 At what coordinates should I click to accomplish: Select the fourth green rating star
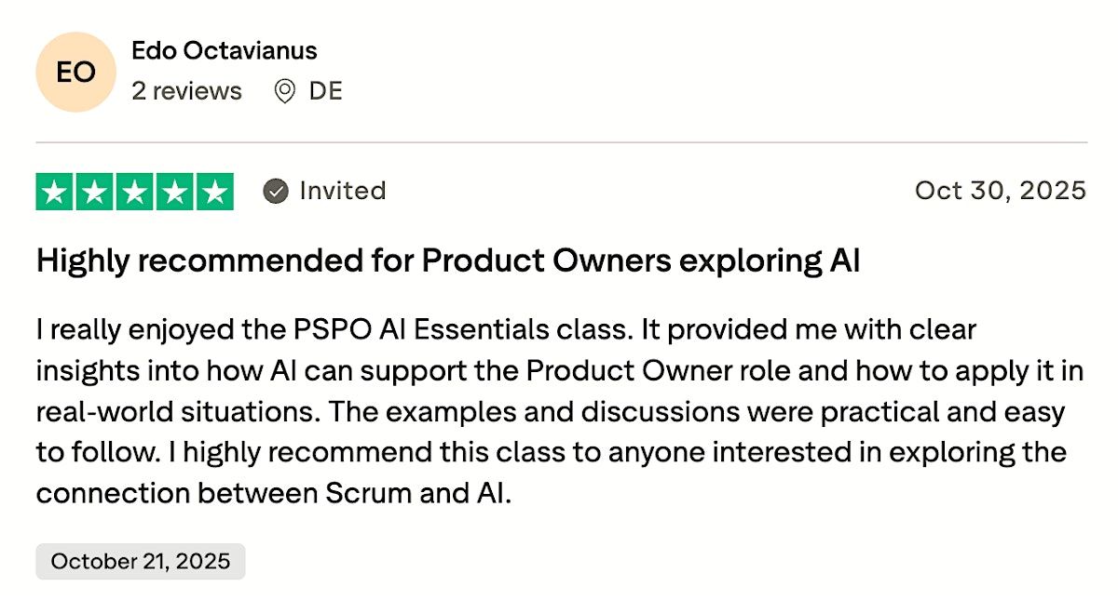[175, 192]
